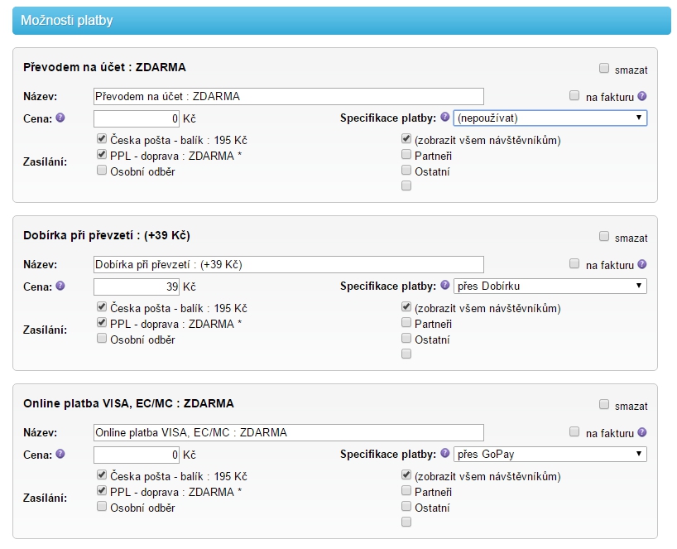Click help icon by Specifikace platby in Převodem section
Image resolution: width=677 pixels, height=549 pixels.
point(445,118)
